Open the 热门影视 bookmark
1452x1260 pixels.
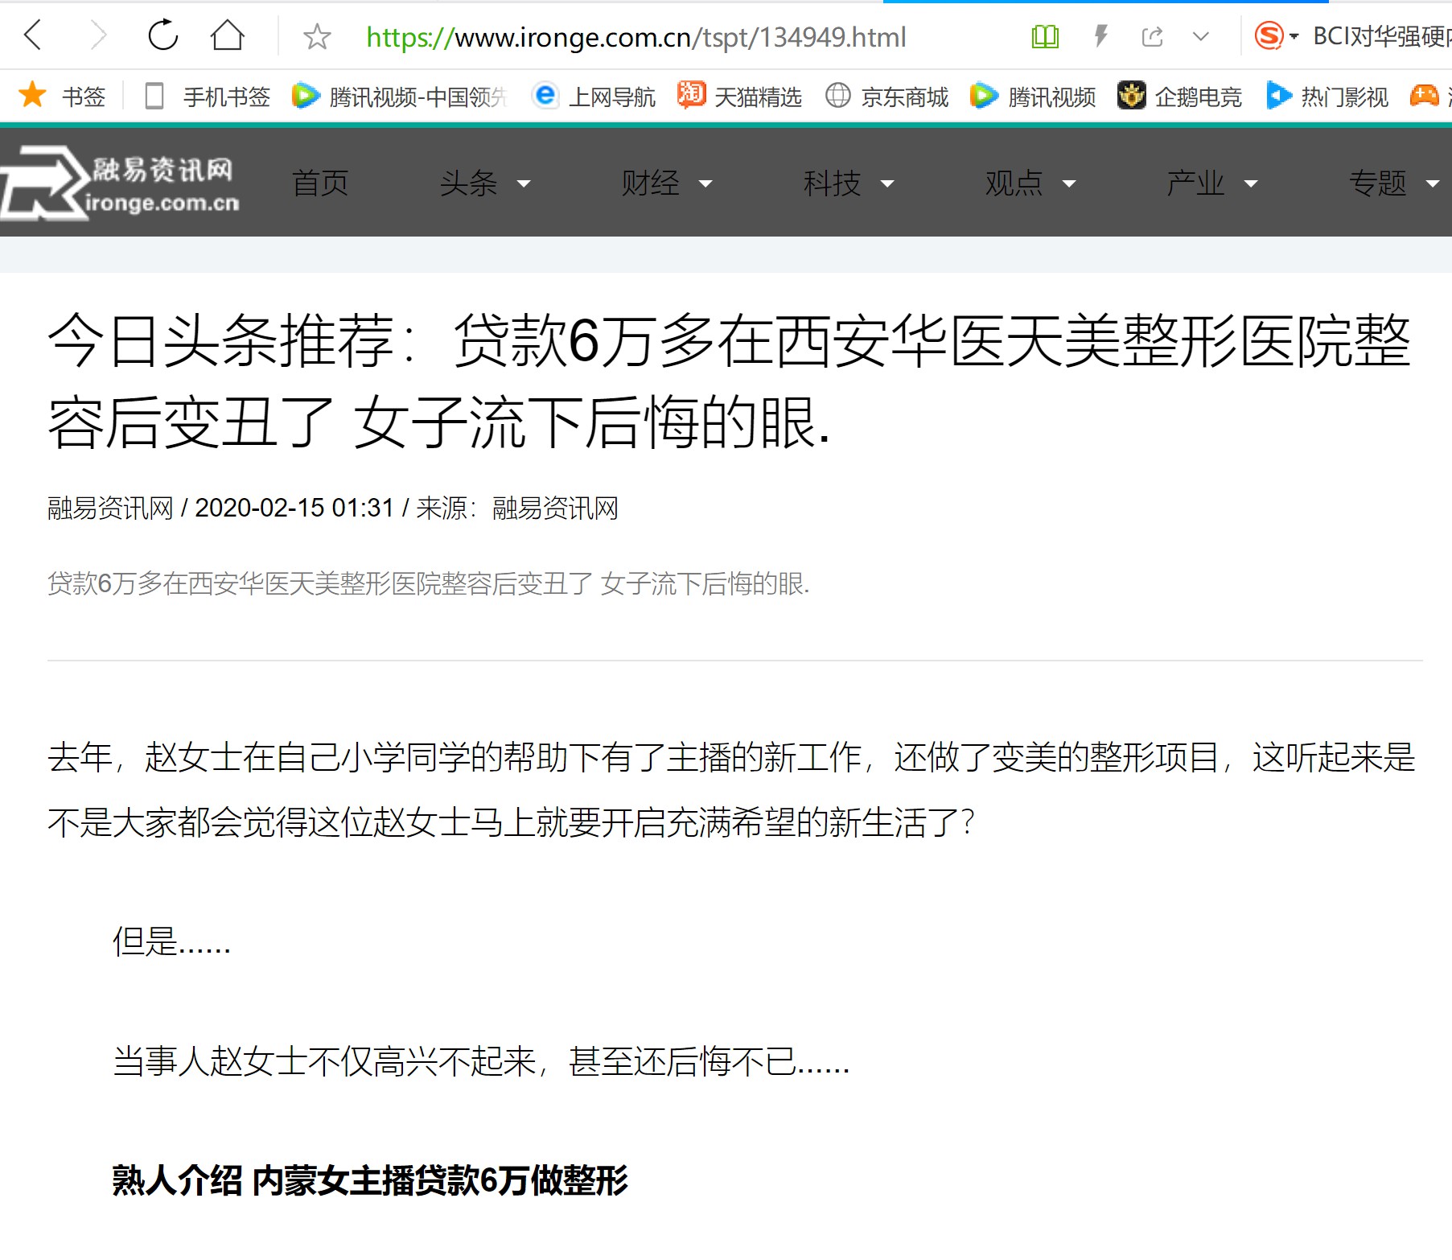[1327, 97]
